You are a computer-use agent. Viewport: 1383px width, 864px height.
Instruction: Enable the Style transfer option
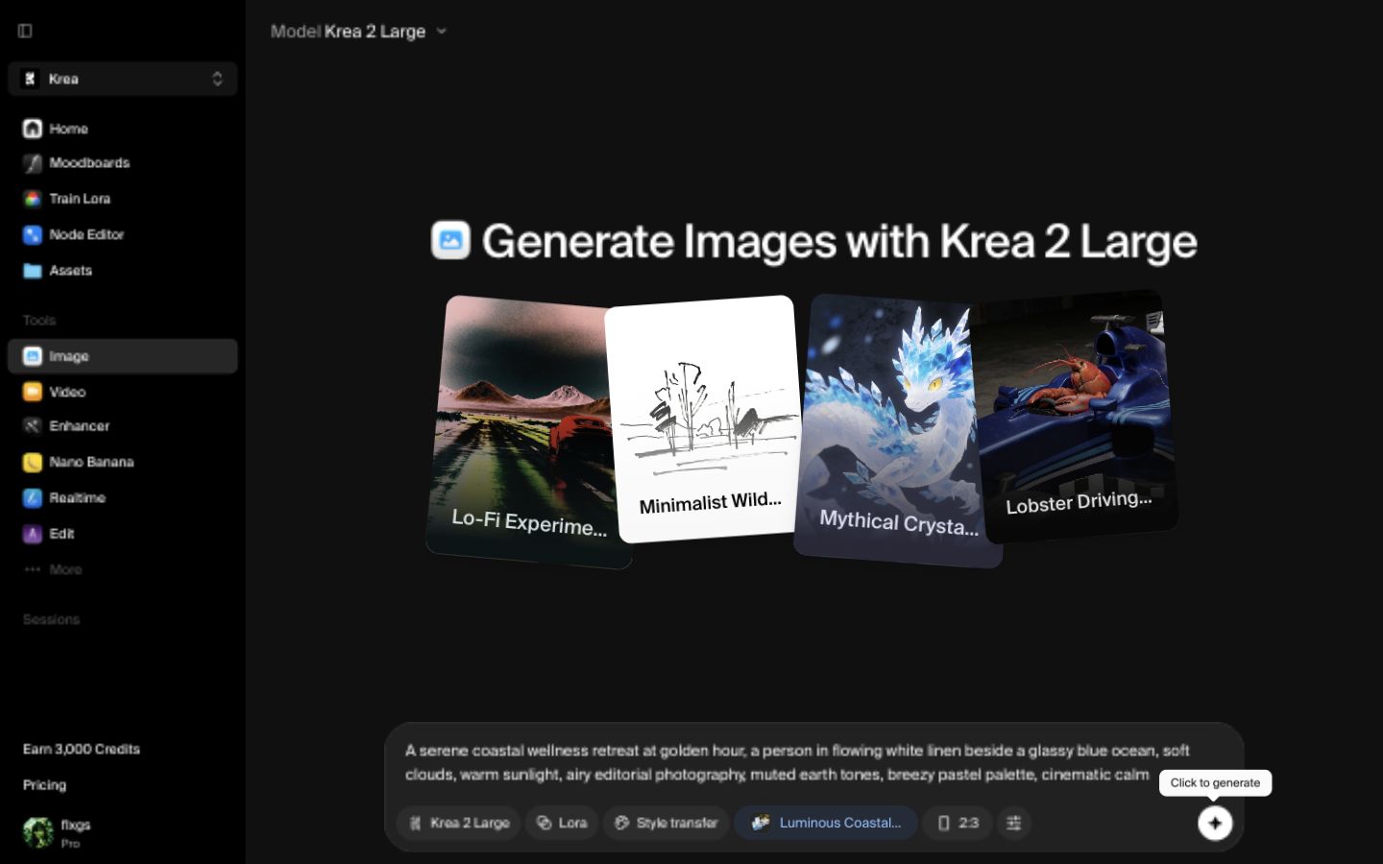coord(667,823)
